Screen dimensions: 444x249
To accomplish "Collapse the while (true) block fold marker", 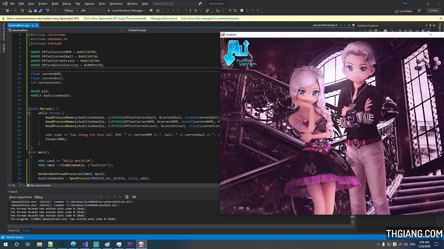I will (x=29, y=113).
